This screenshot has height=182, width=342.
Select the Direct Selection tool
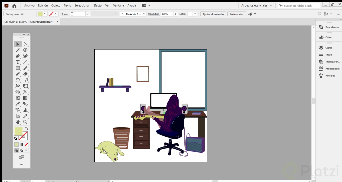point(25,44)
